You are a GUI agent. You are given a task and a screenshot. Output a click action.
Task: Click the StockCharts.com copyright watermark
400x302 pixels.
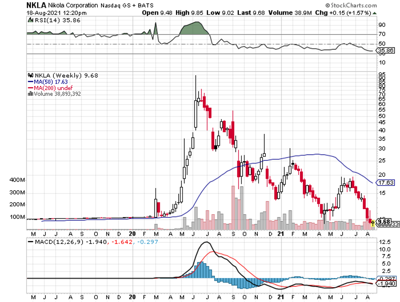point(373,6)
